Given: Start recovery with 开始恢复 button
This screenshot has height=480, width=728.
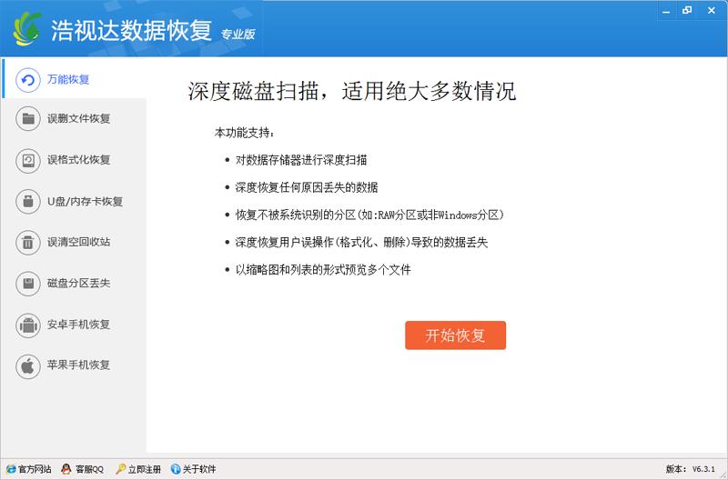Looking at the screenshot, I should tap(456, 335).
